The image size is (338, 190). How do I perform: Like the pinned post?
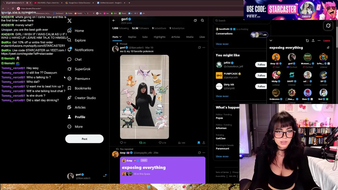click(162, 143)
